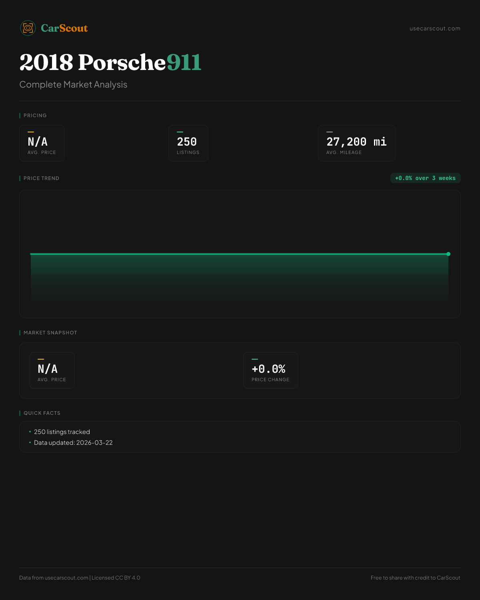Open the usecarscout.com link in header
Viewport: 480px width, 600px height.
[435, 29]
